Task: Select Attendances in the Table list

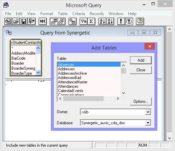Action: click(89, 86)
